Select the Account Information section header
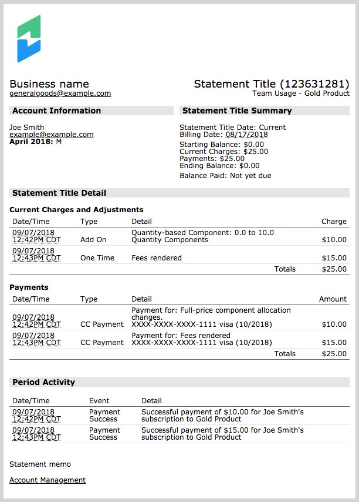The height and width of the screenshot is (502, 359). 92,111
